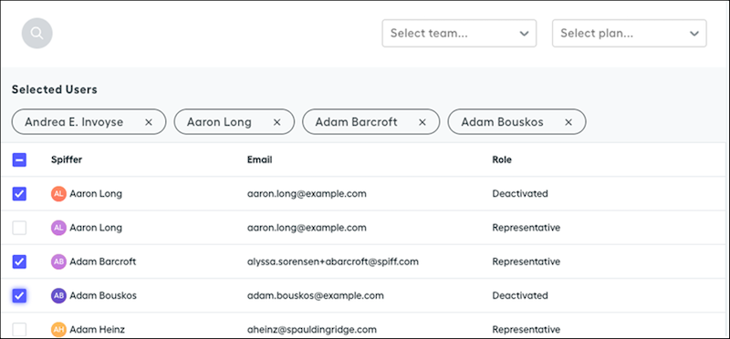Toggle the select-all header checkbox
Screen dimensions: 730x339
click(x=19, y=160)
